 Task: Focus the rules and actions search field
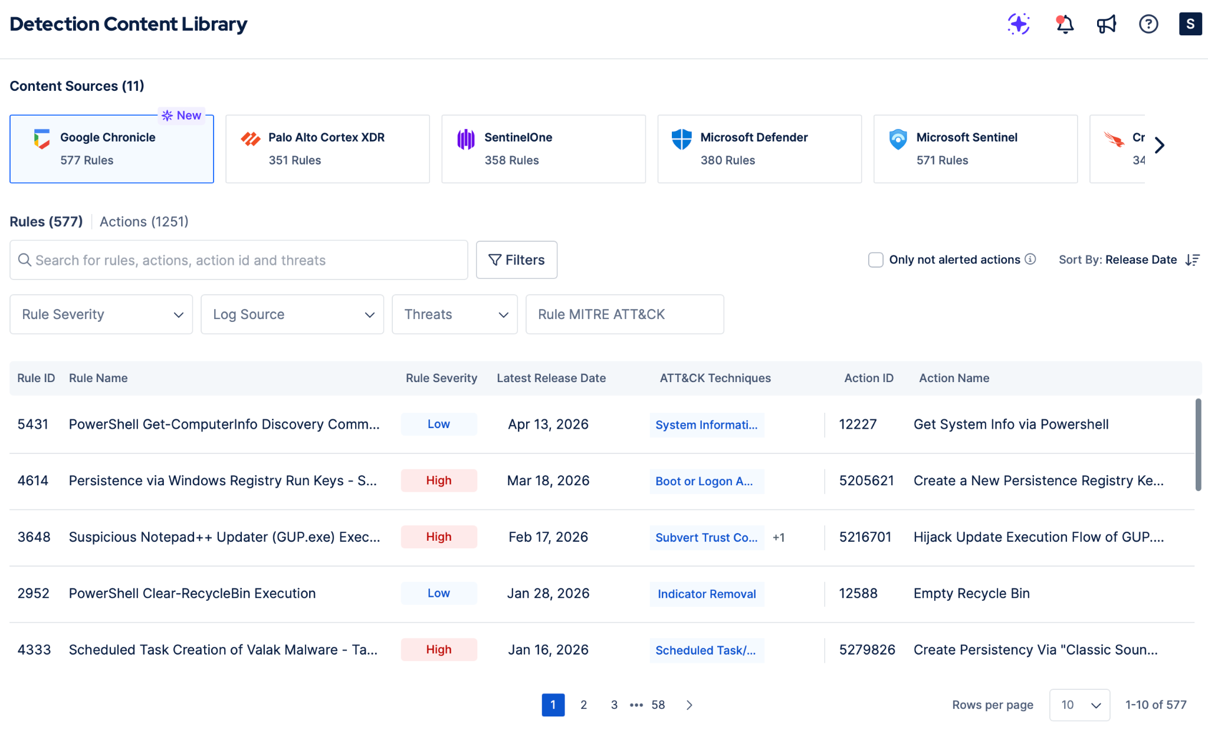pos(239,260)
